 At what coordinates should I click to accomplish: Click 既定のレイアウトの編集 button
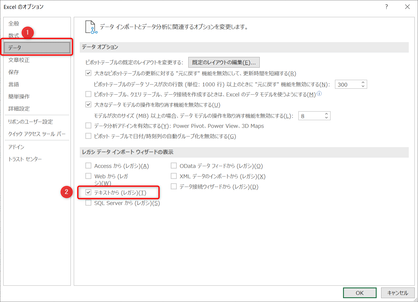(224, 62)
